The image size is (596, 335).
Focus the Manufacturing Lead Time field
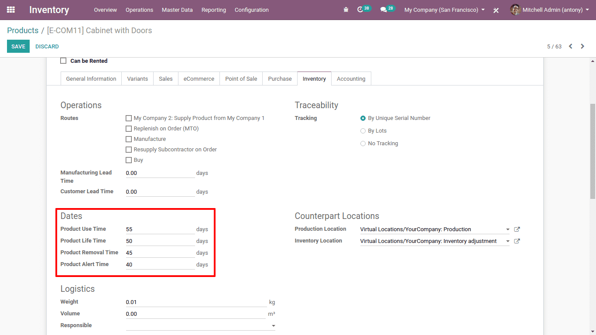[x=160, y=173]
